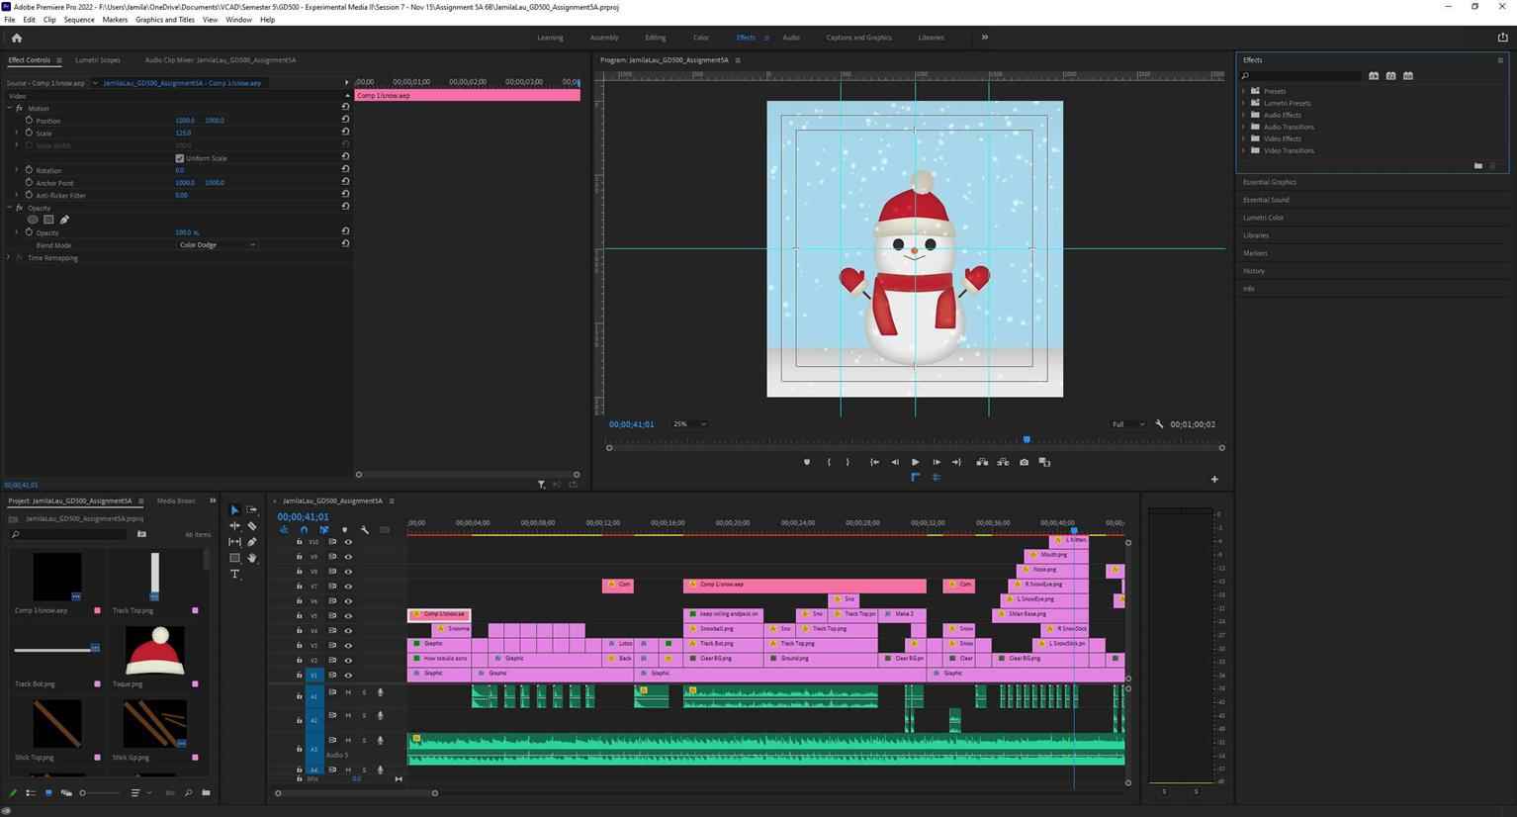Viewport: 1517px width, 817px height.
Task: Step forward one frame
Action: tap(936, 462)
